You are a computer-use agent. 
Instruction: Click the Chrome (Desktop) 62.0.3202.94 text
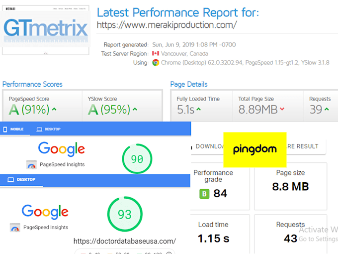[x=202, y=63]
